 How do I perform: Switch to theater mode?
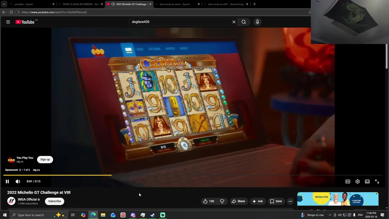coord(367,181)
